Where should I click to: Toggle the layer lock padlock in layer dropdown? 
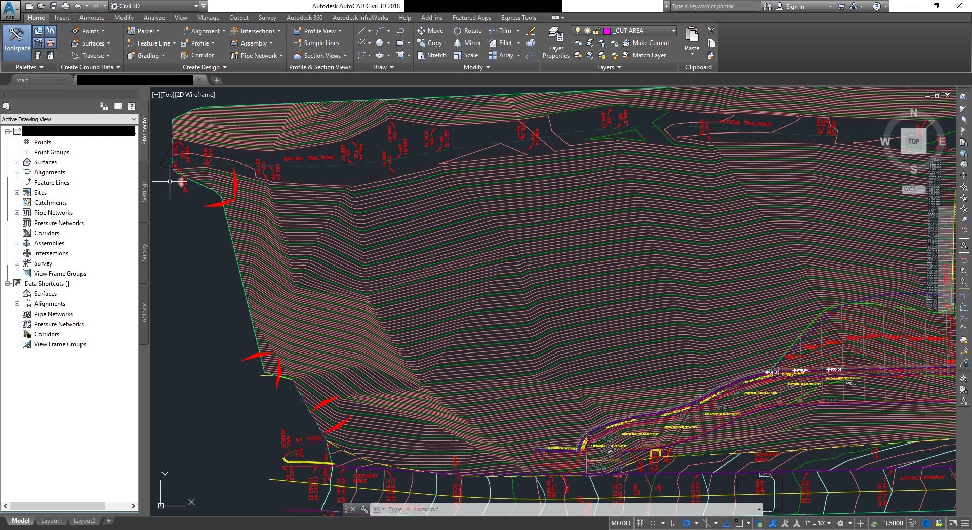597,30
